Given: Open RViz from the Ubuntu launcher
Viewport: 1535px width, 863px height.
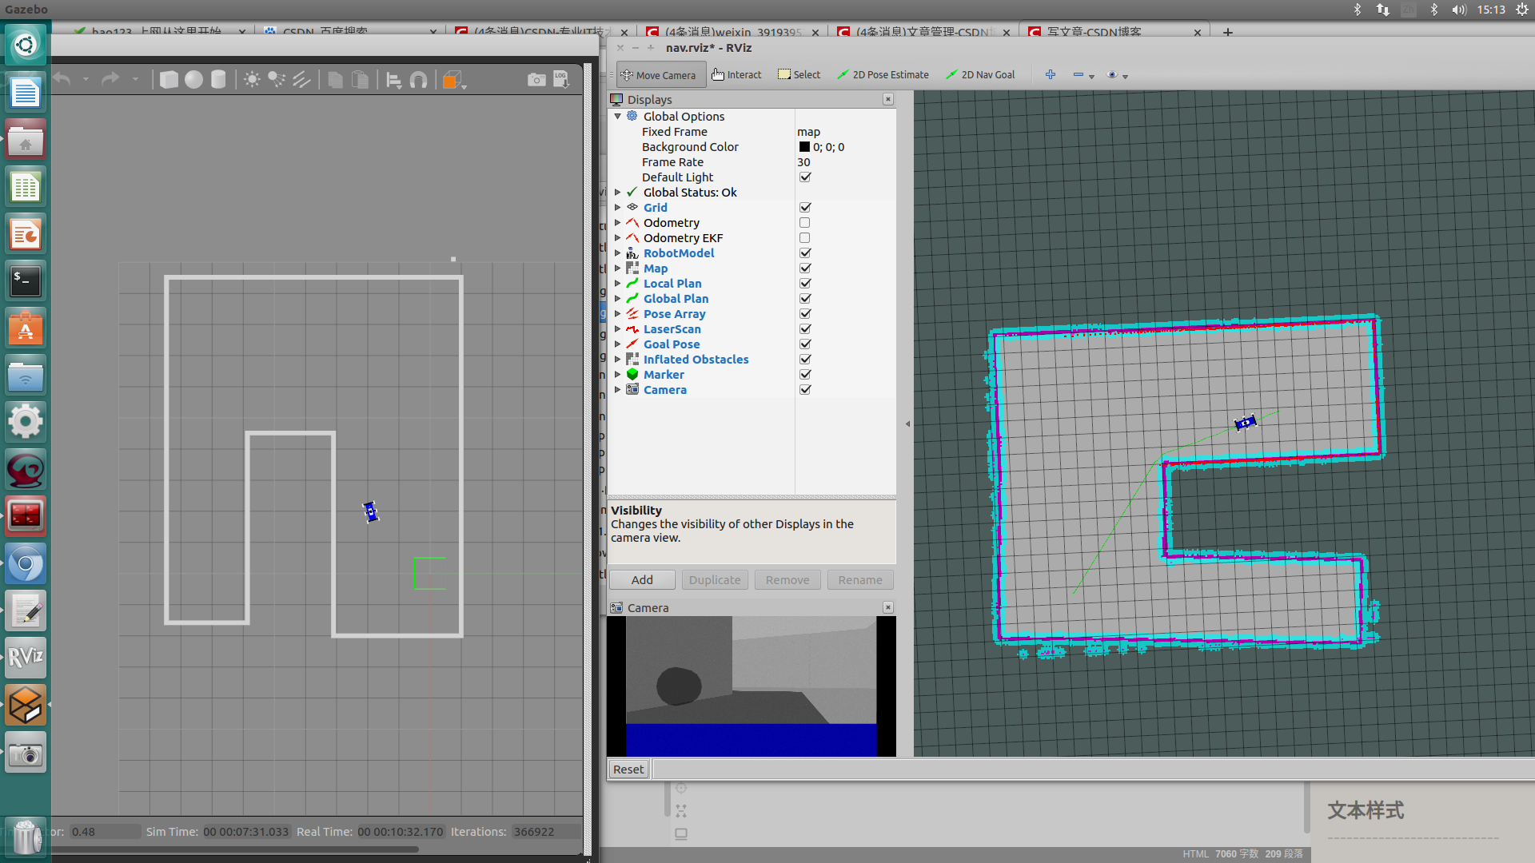Looking at the screenshot, I should click(26, 658).
